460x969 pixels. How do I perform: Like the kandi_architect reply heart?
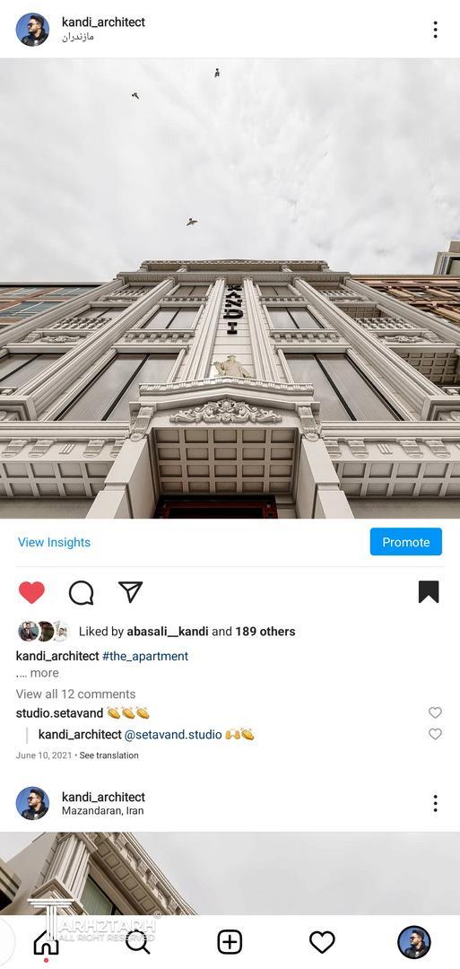coord(435,734)
